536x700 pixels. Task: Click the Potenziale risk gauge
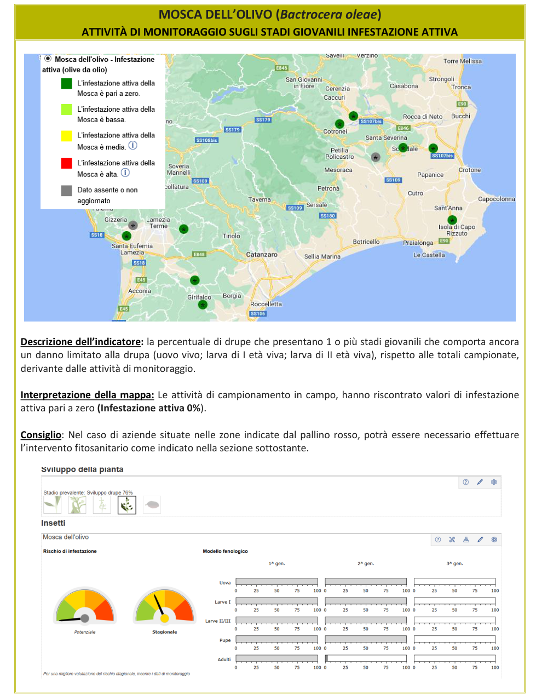tap(85, 606)
